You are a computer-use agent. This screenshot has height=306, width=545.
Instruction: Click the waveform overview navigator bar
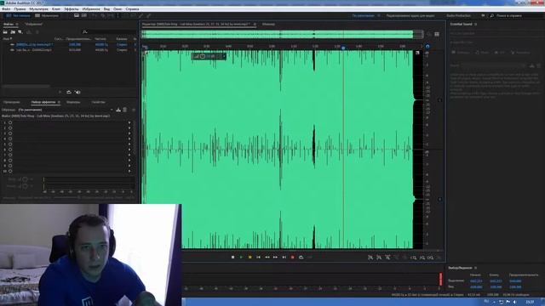pos(282,34)
